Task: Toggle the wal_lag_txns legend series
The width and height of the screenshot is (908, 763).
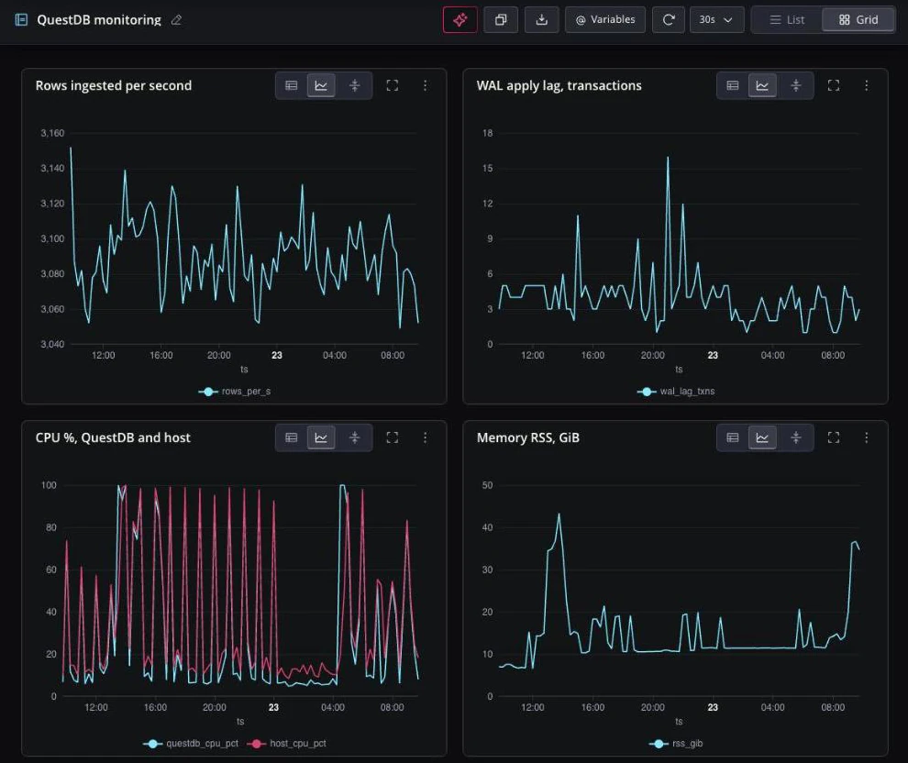Action: (676, 392)
